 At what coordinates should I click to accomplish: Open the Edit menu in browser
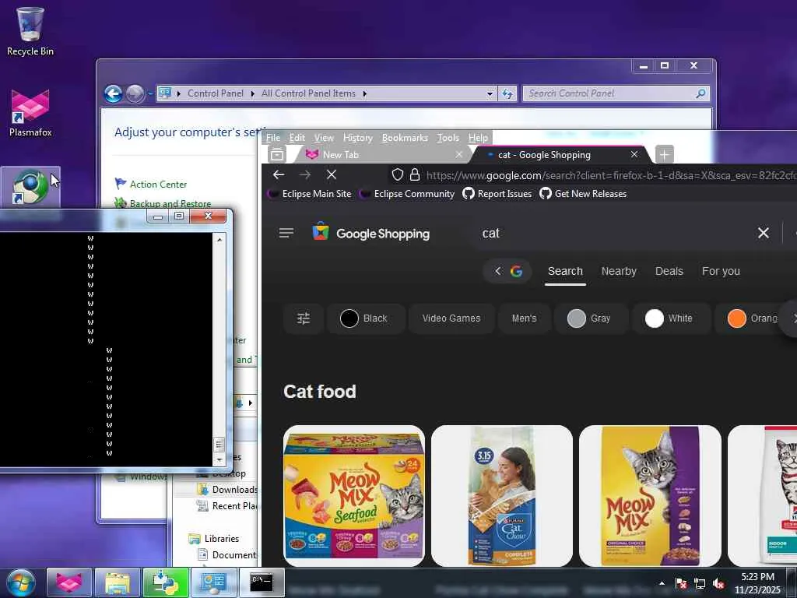point(297,138)
